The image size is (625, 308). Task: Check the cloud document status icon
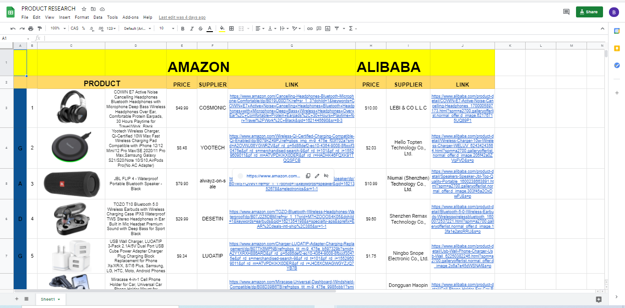(102, 9)
